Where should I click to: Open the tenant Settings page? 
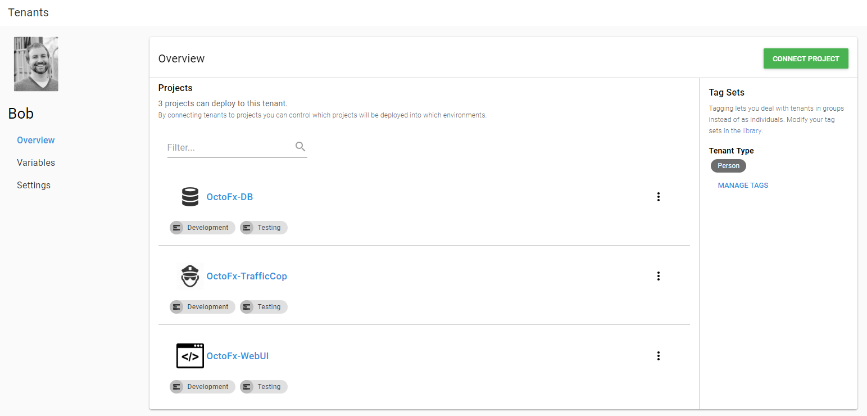pos(34,185)
